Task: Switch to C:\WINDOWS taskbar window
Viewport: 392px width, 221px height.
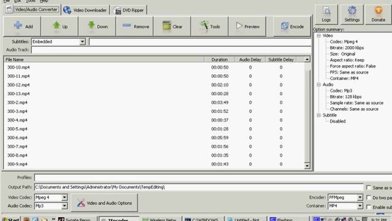Action: pos(203,219)
